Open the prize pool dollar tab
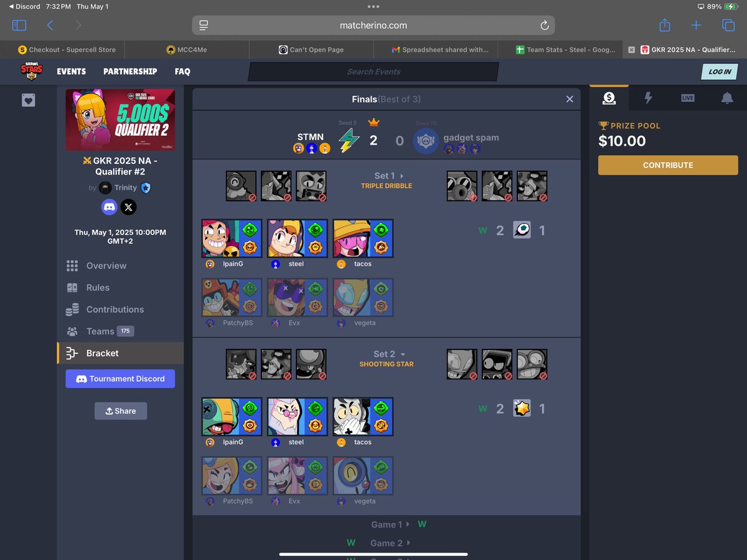This screenshot has width=747, height=560. click(609, 98)
